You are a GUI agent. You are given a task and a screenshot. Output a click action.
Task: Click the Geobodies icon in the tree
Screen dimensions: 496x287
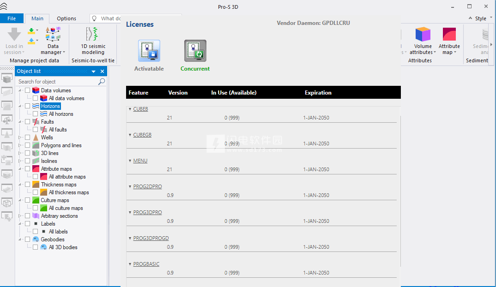pyautogui.click(x=36, y=239)
